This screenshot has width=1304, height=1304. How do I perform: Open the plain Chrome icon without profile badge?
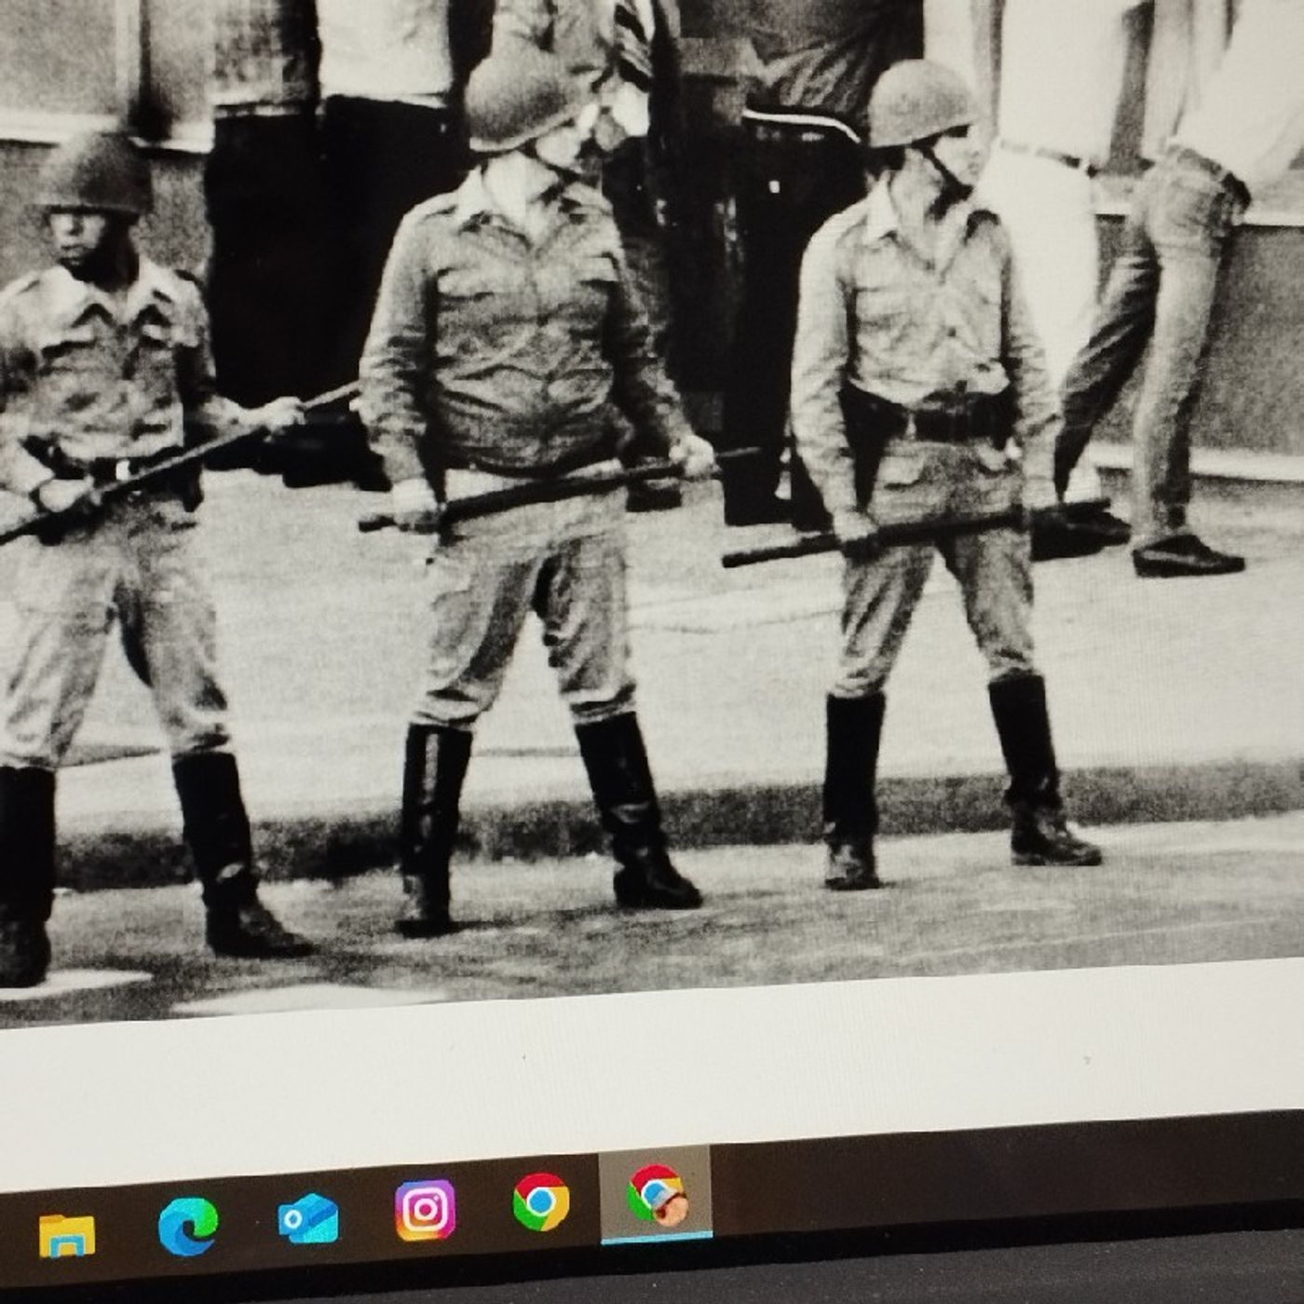[x=541, y=1202]
